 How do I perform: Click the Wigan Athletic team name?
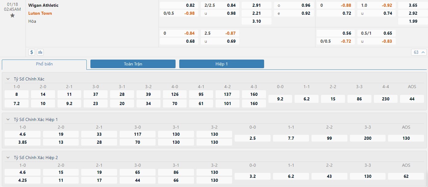[x=43, y=5]
